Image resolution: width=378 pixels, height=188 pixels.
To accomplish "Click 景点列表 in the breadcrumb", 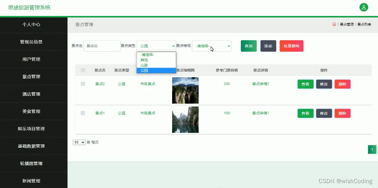I will [x=364, y=24].
